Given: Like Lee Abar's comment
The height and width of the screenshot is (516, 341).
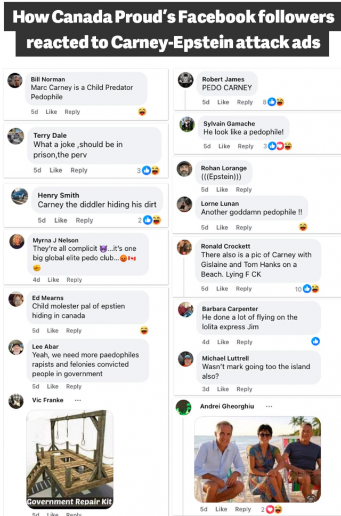Looking at the screenshot, I should click(53, 386).
